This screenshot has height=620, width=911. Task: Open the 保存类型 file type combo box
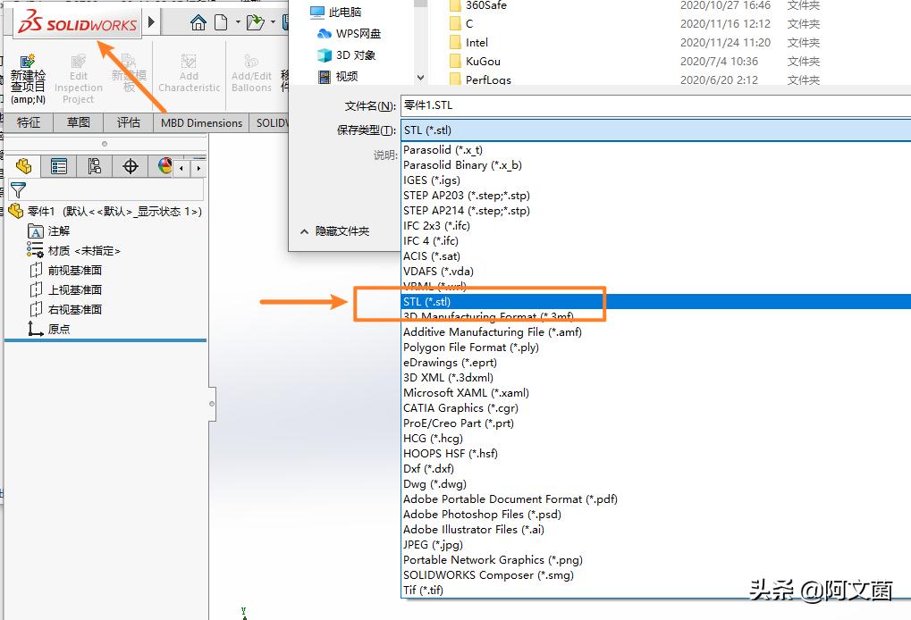[656, 130]
